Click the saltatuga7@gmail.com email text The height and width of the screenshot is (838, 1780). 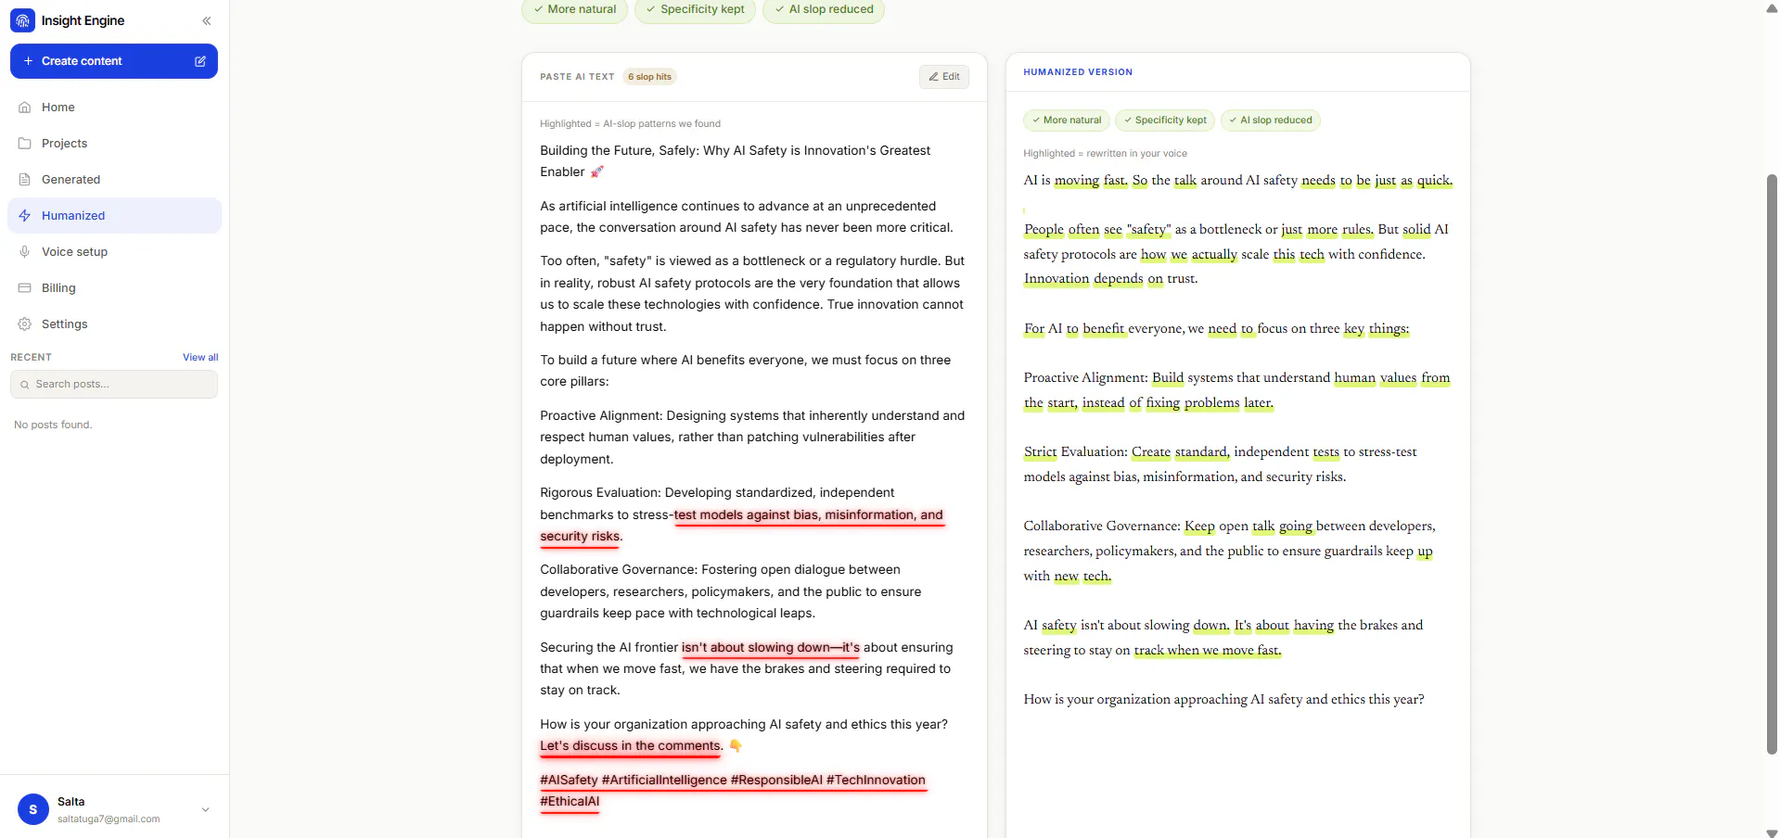tap(109, 819)
